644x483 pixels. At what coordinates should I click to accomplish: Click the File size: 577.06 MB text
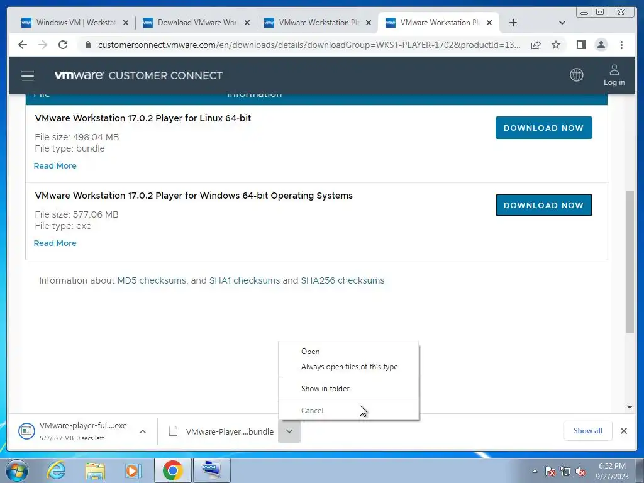click(x=77, y=214)
